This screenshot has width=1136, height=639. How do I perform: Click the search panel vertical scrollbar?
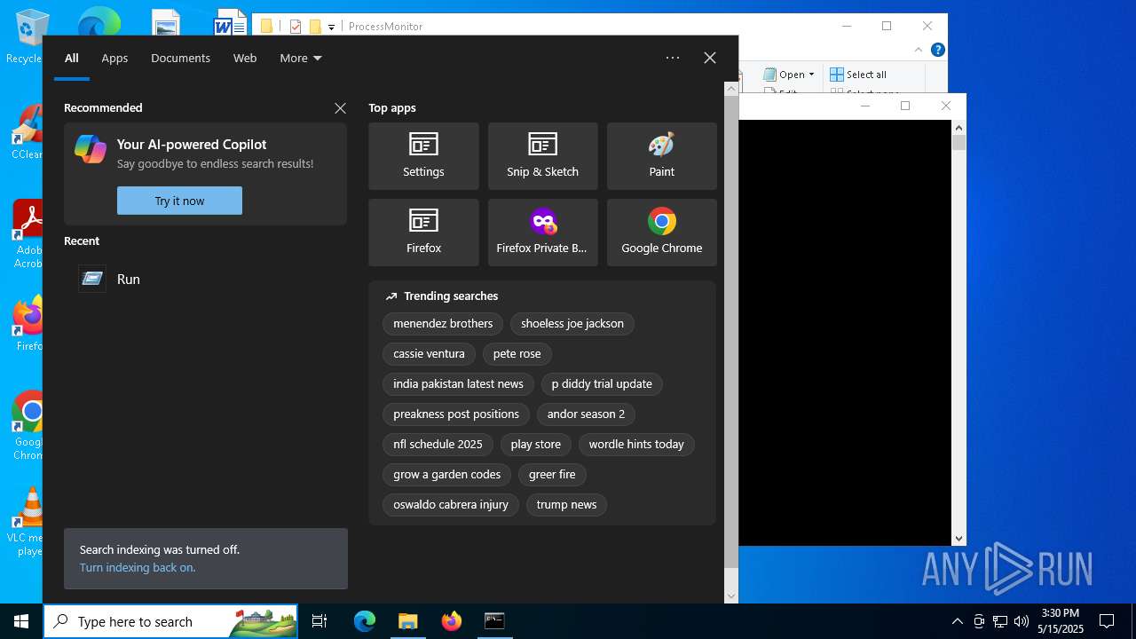731,333
